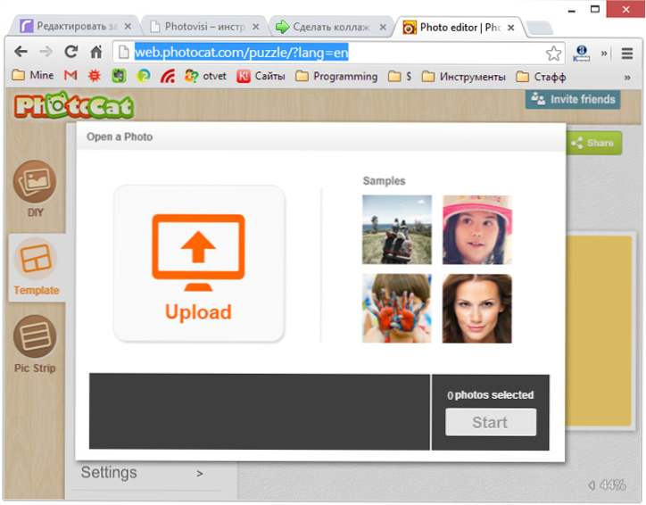646x505 pixels.
Task: Click the Invite friends button
Action: pyautogui.click(x=573, y=99)
